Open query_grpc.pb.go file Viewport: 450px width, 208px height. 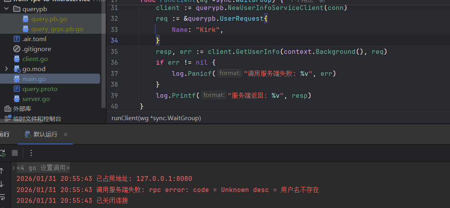[x=57, y=29]
